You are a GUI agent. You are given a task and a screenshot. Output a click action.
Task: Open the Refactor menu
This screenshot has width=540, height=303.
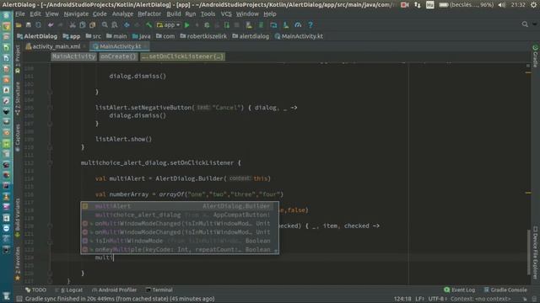149,14
